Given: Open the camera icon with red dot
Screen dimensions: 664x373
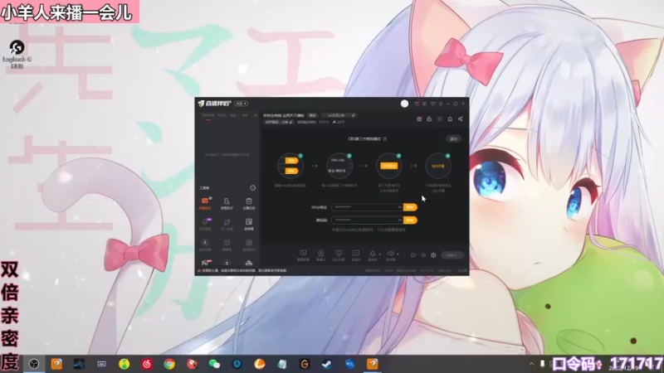Looking at the screenshot, I should coord(419,119).
